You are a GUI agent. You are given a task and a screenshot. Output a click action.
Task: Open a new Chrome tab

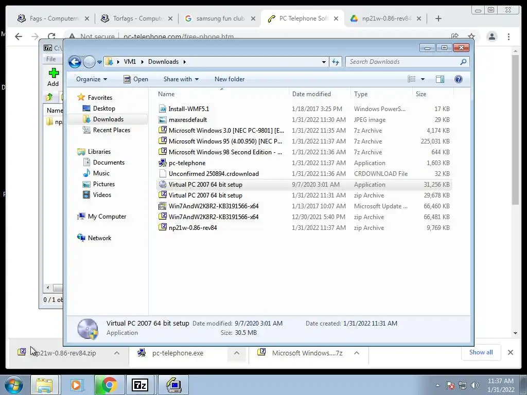438,19
